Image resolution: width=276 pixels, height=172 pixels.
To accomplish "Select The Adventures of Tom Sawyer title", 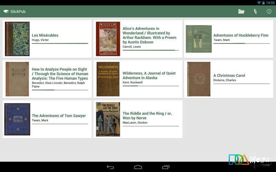I will pyautogui.click(x=59, y=116).
